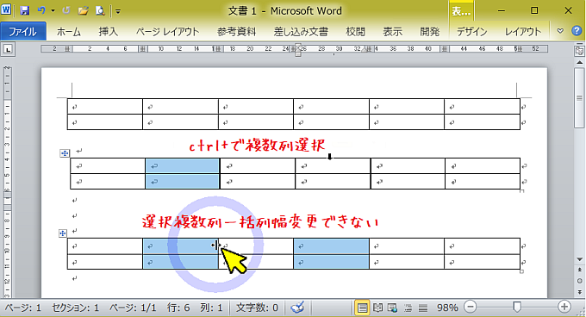Click the left highlighted cell in the bottom table's top row
The image size is (586, 317).
click(180, 246)
